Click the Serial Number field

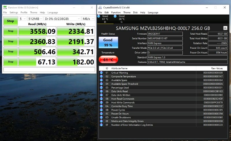pos(165,38)
